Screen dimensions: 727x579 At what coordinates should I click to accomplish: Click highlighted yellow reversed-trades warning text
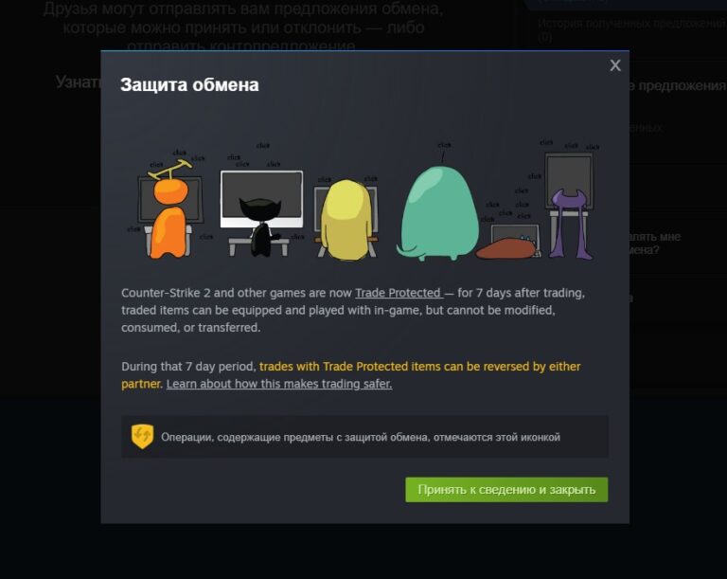tap(350, 375)
